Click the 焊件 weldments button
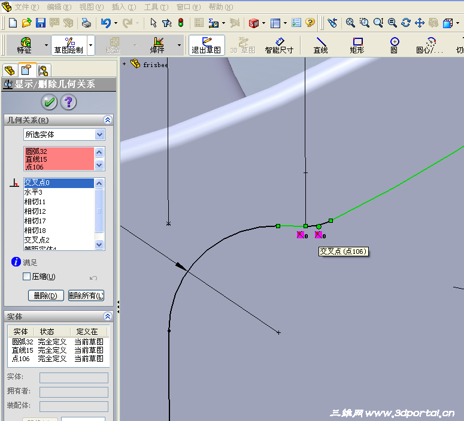 click(x=157, y=46)
